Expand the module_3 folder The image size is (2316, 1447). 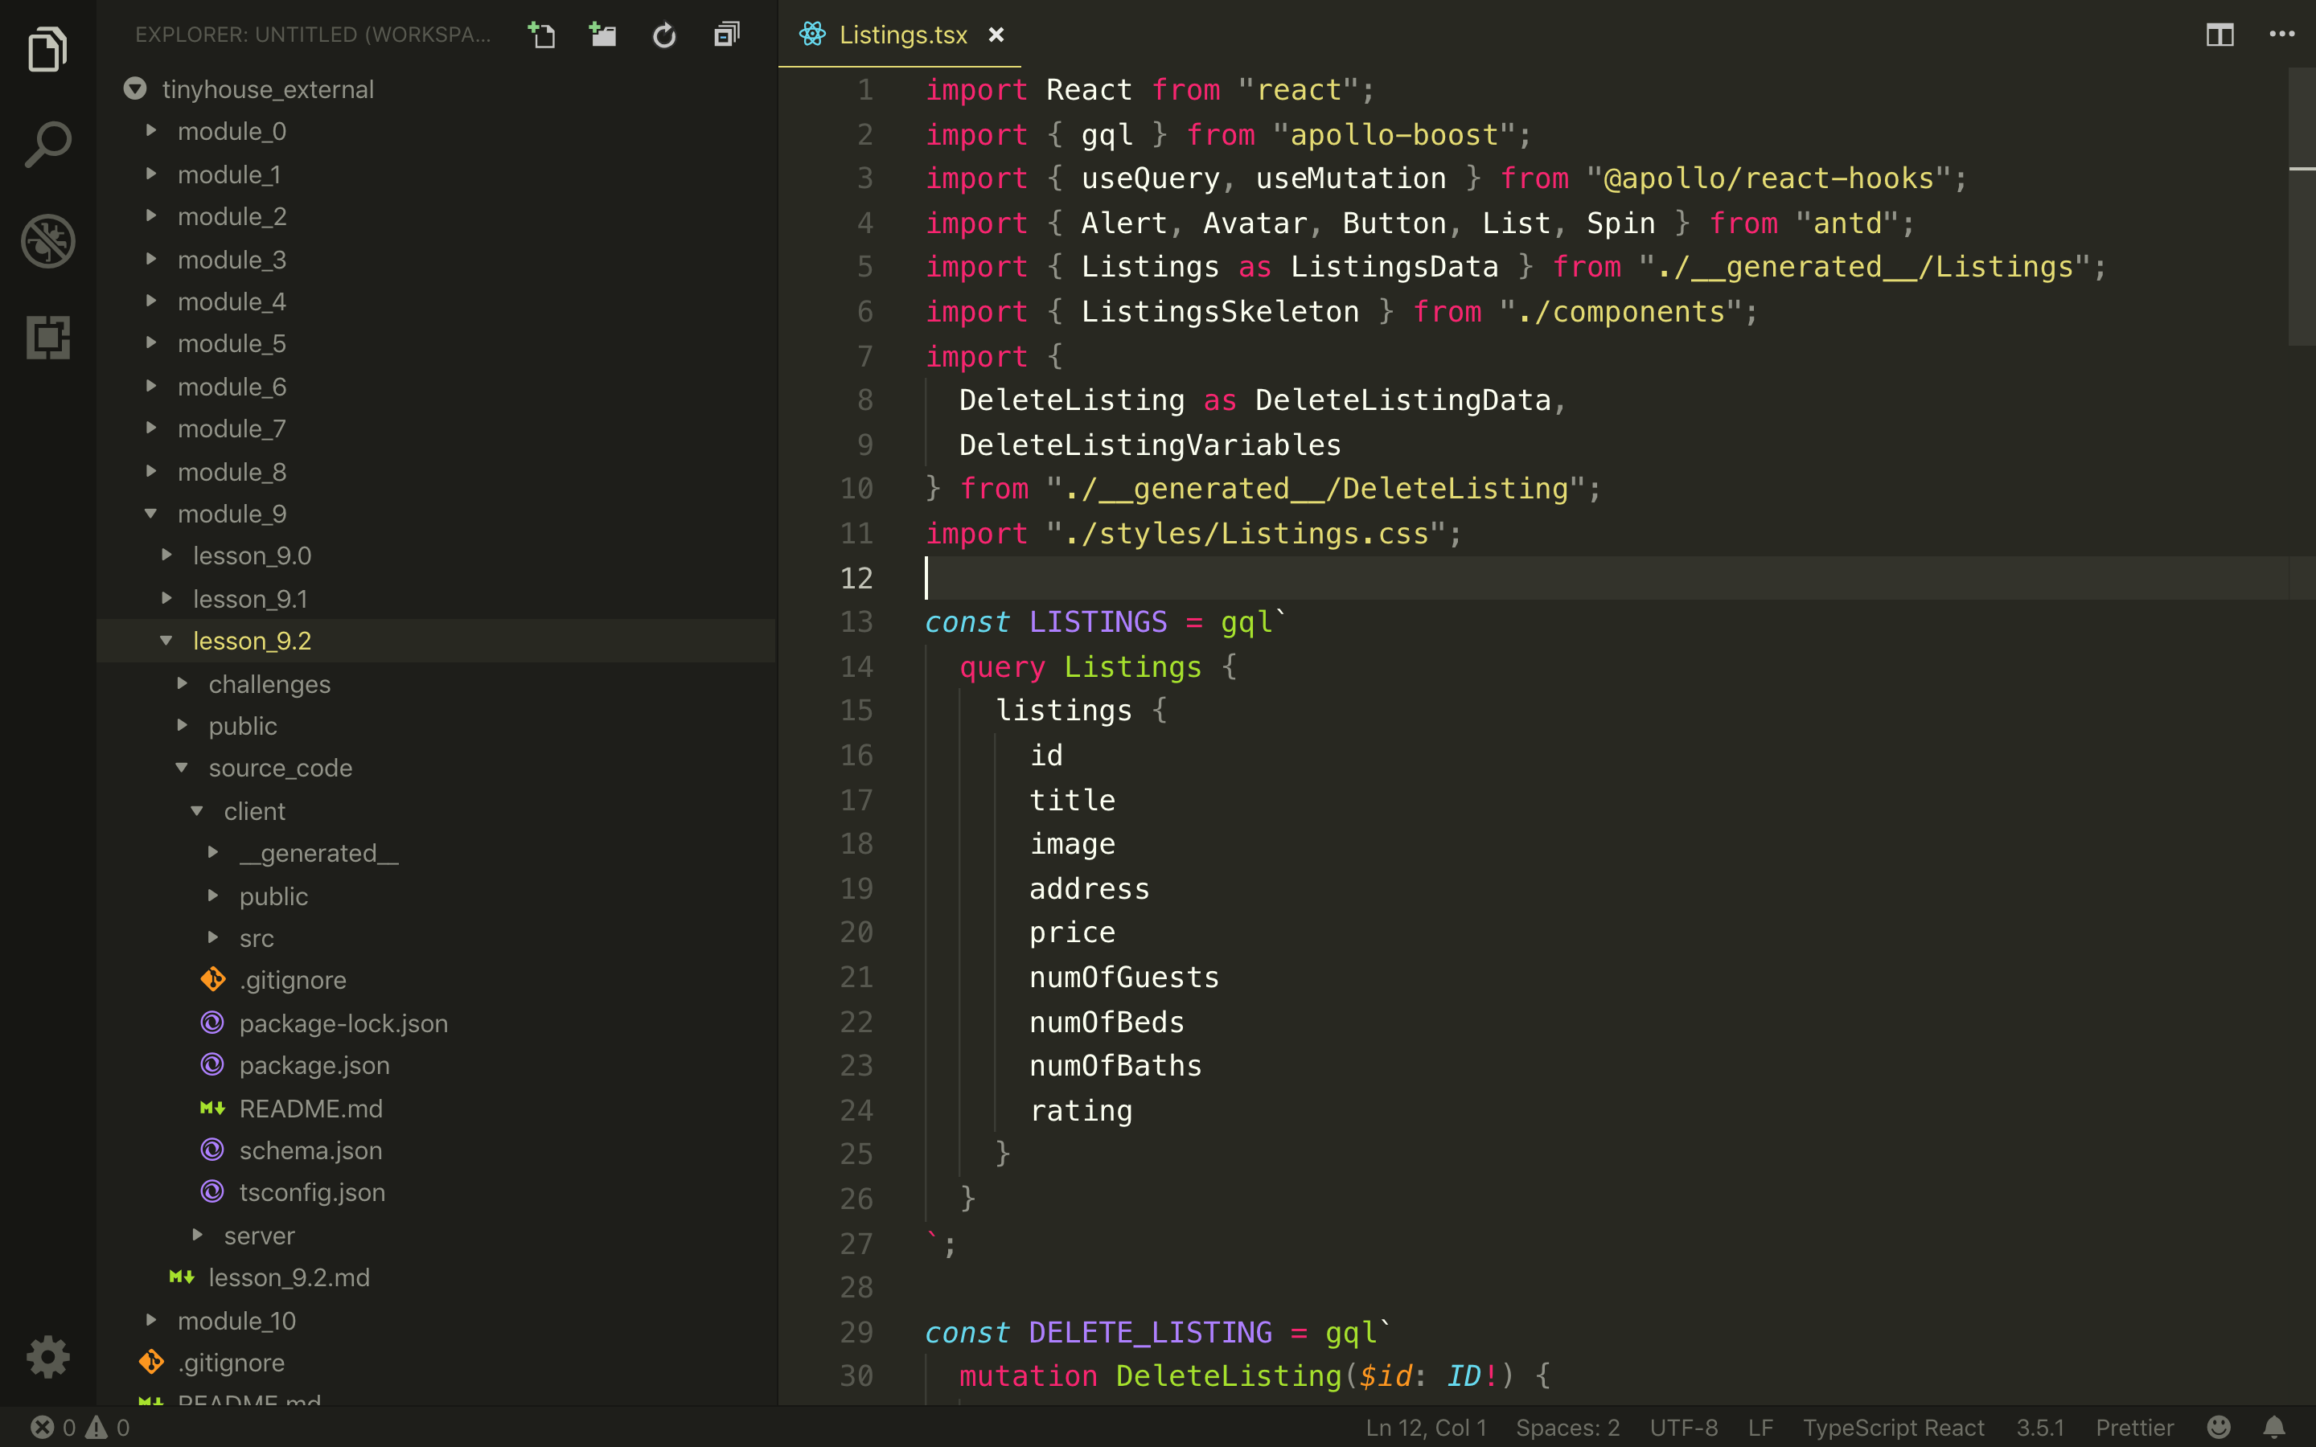coord(232,260)
